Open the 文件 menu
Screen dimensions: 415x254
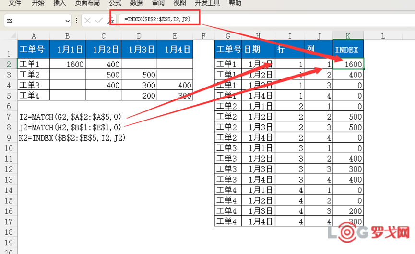15,3
